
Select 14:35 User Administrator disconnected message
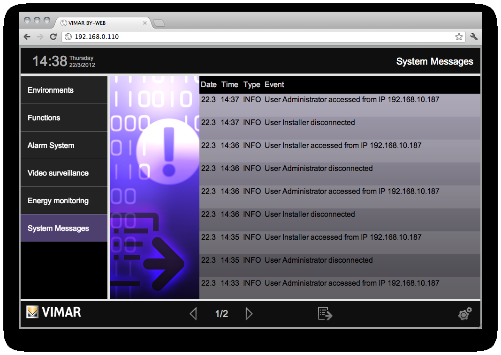(x=340, y=266)
